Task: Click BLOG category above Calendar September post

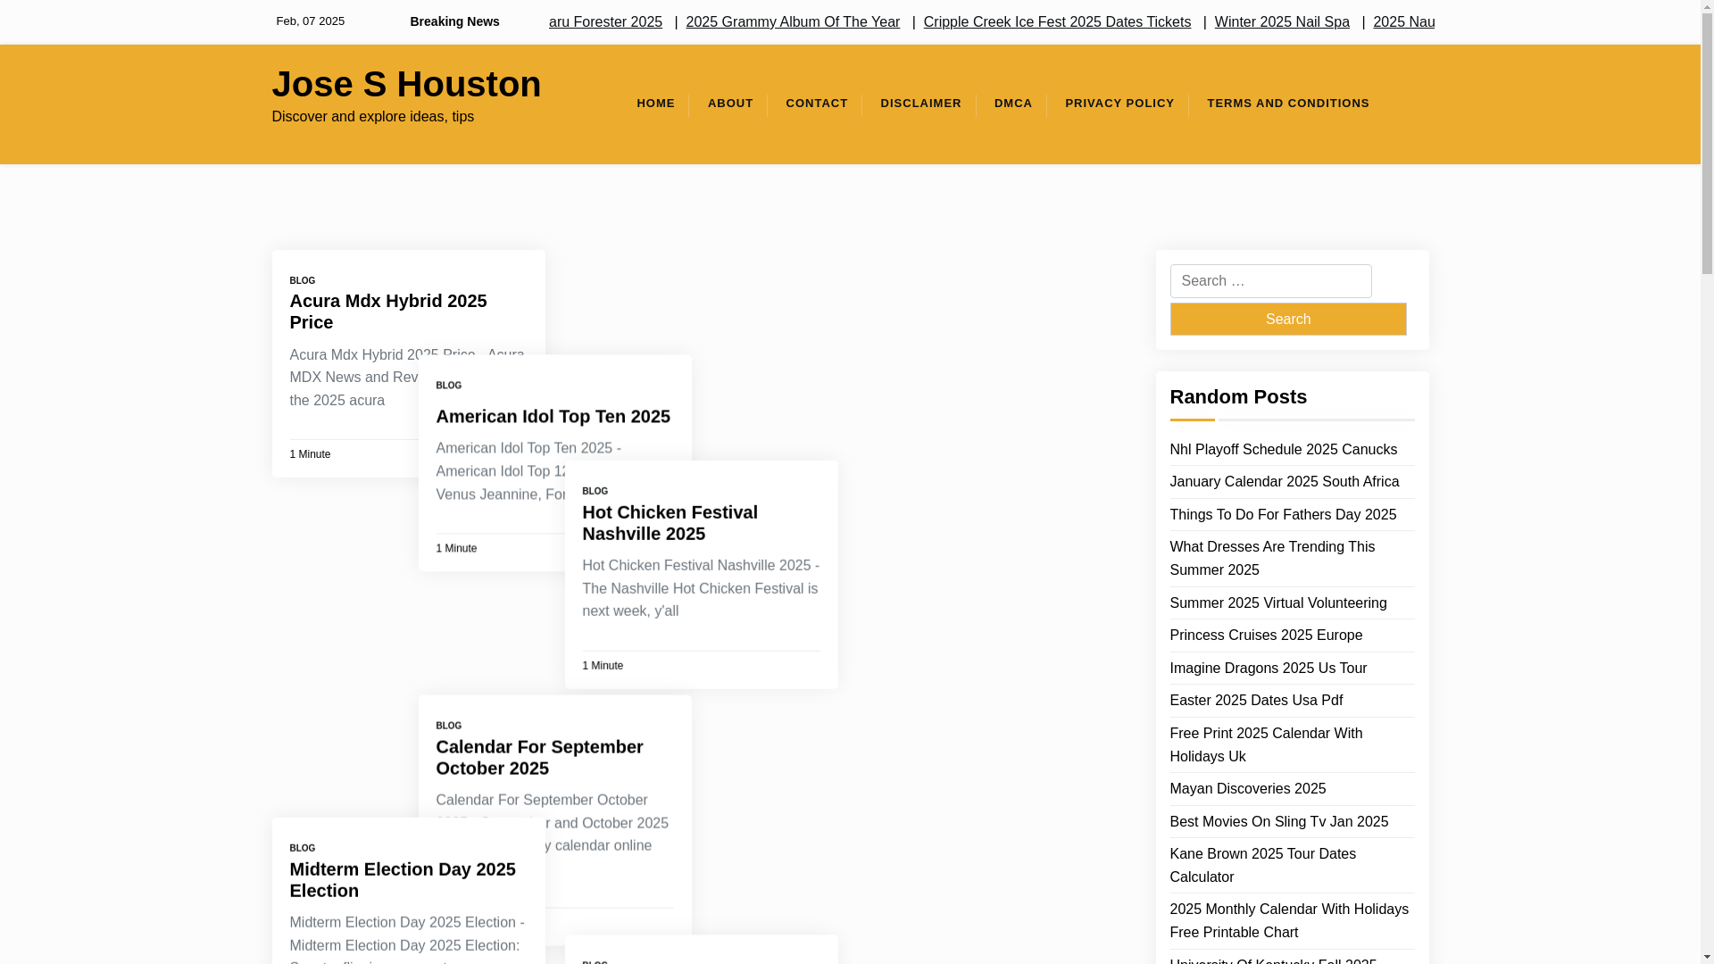Action: [448, 726]
